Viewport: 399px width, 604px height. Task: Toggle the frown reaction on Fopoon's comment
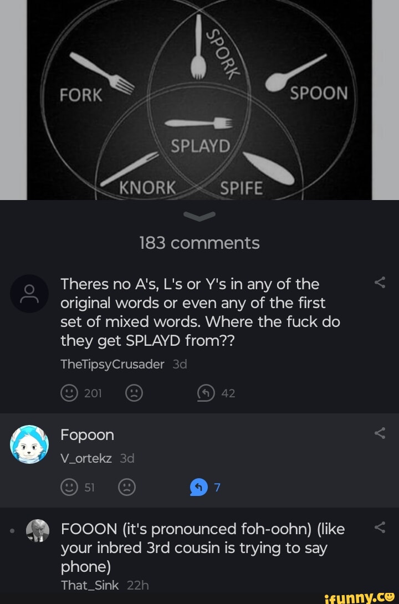(127, 488)
